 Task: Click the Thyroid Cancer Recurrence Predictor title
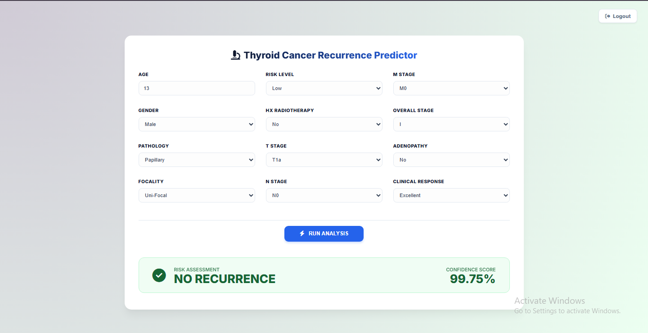point(330,55)
